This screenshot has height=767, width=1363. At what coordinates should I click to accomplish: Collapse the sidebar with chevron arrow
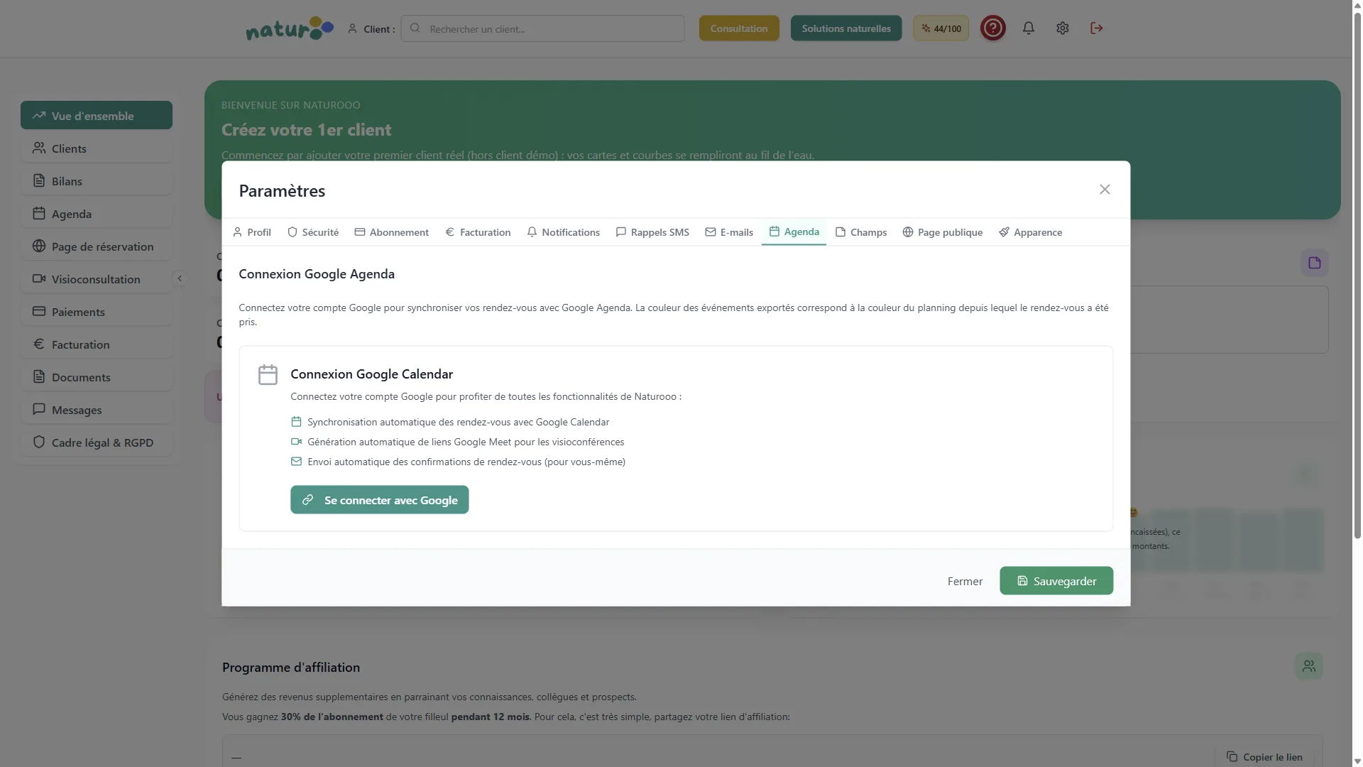tap(180, 278)
